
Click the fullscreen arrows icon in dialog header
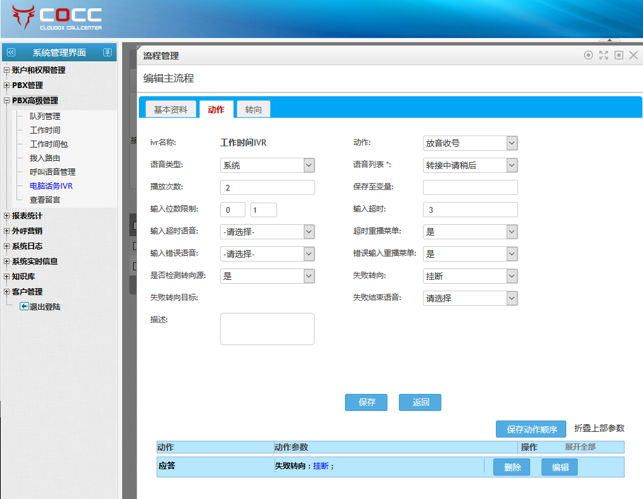[x=604, y=56]
